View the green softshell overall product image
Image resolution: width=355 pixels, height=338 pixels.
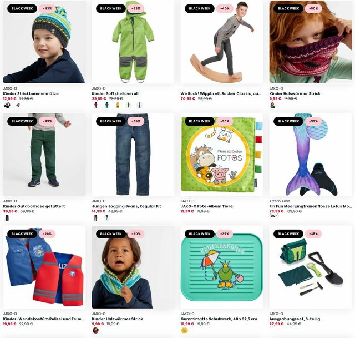pyautogui.click(x=133, y=42)
